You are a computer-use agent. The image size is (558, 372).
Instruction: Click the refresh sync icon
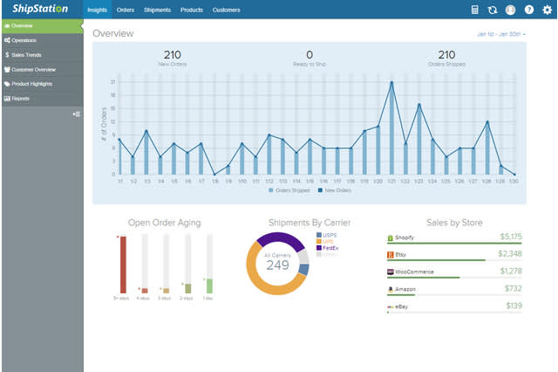(493, 10)
